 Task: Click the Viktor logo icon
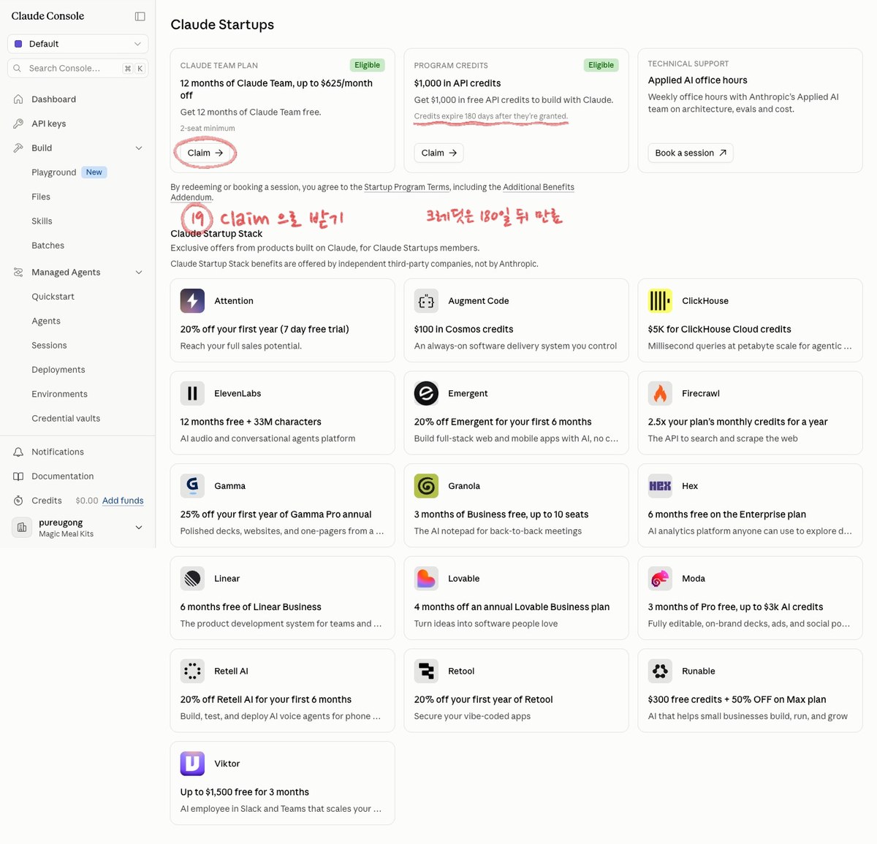coord(192,764)
